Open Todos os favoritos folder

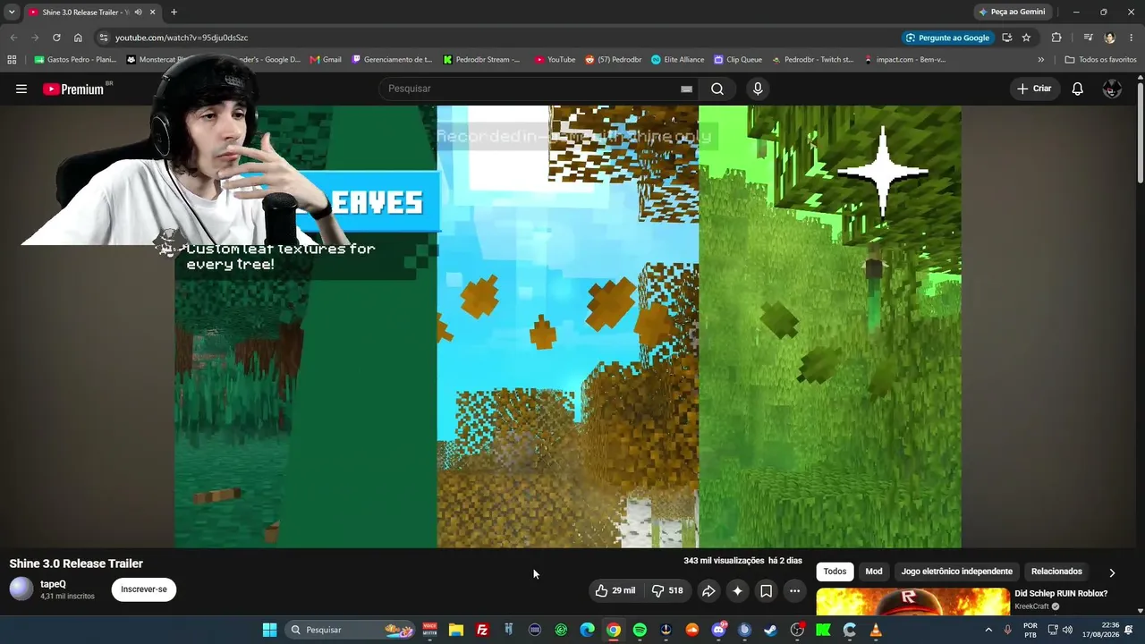[x=1100, y=60]
